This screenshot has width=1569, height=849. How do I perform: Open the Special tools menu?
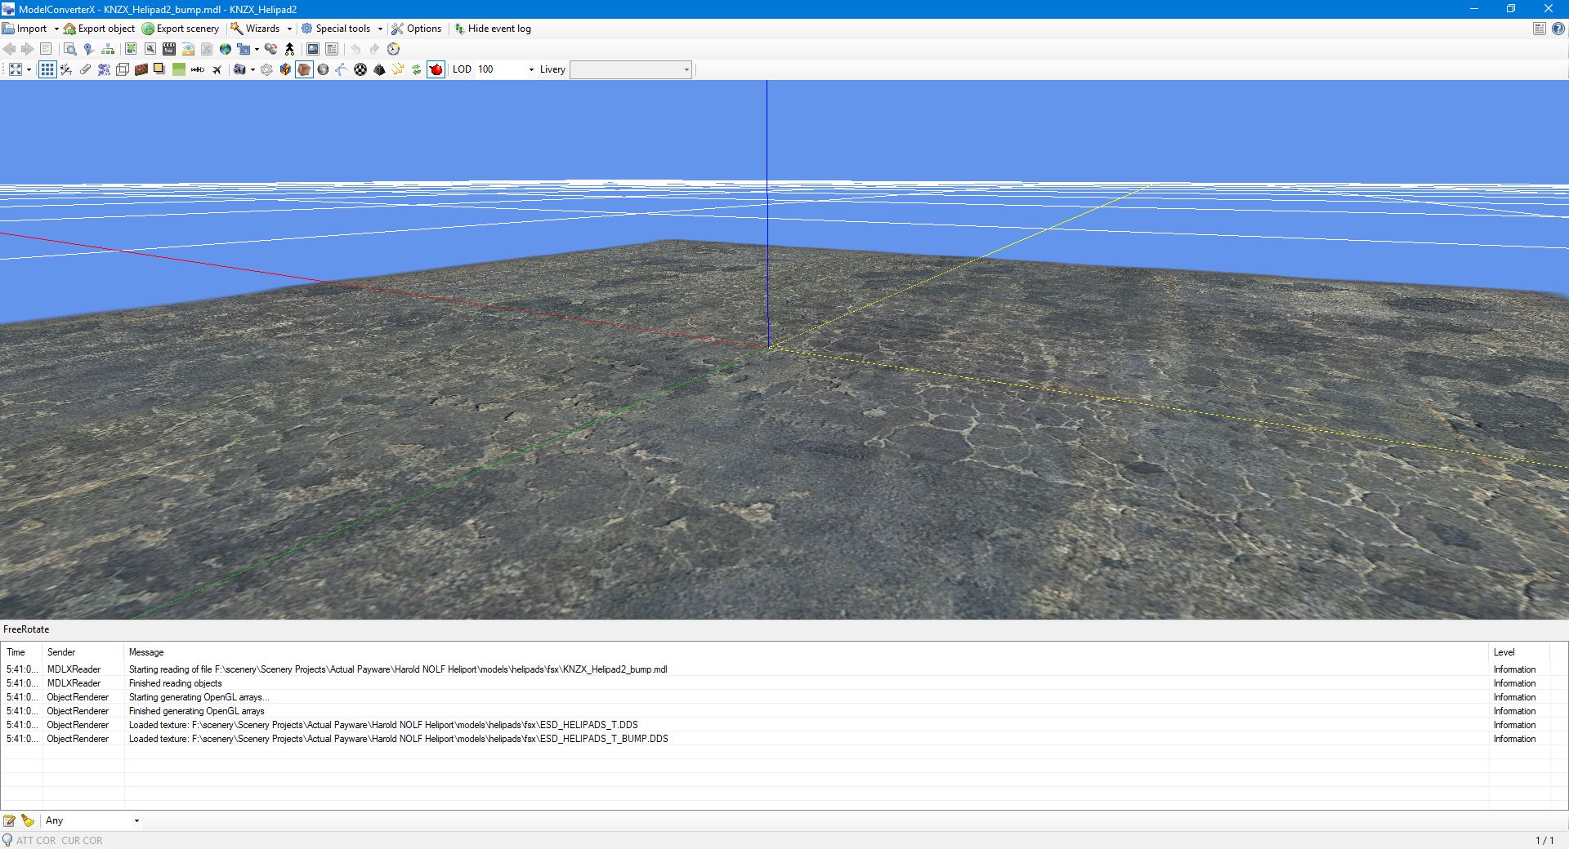342,29
